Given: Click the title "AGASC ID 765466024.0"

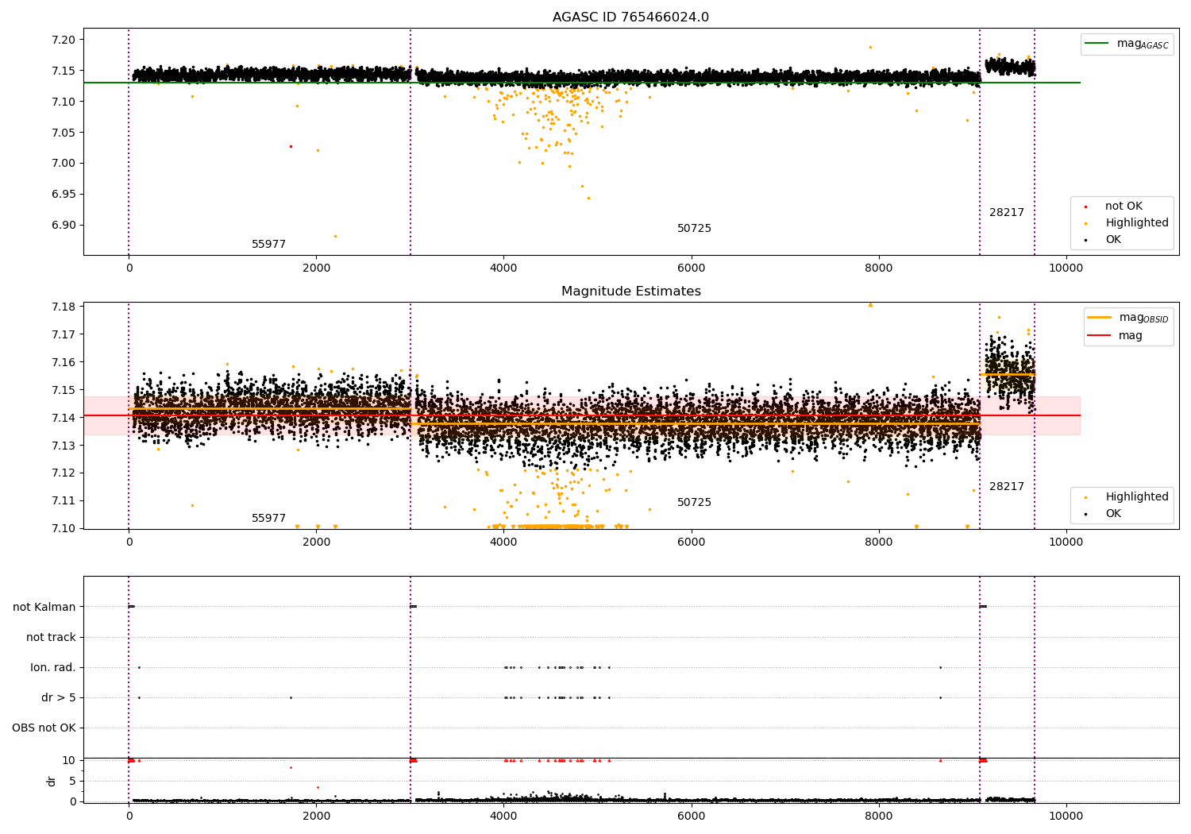Looking at the screenshot, I should [x=630, y=17].
